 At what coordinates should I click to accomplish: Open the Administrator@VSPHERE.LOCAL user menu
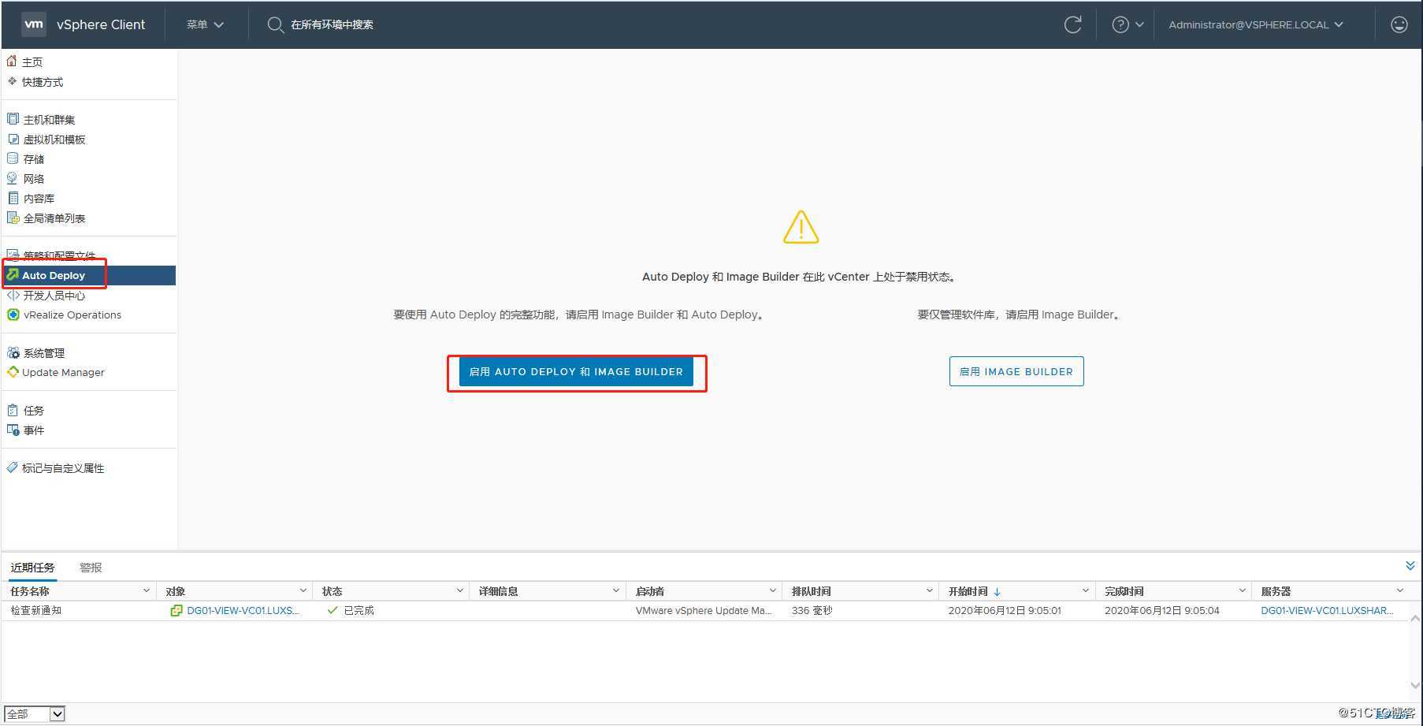tap(1256, 25)
